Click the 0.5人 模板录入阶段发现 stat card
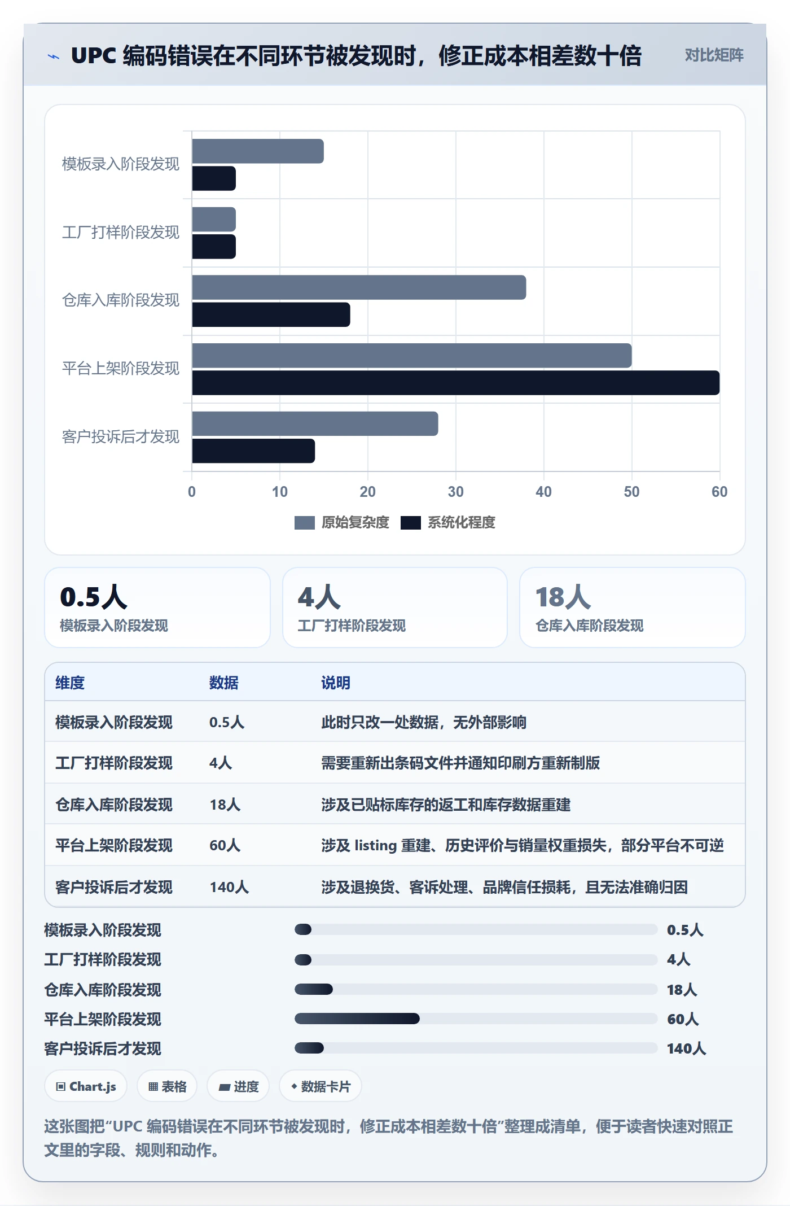This screenshot has width=790, height=1206. pyautogui.click(x=157, y=608)
